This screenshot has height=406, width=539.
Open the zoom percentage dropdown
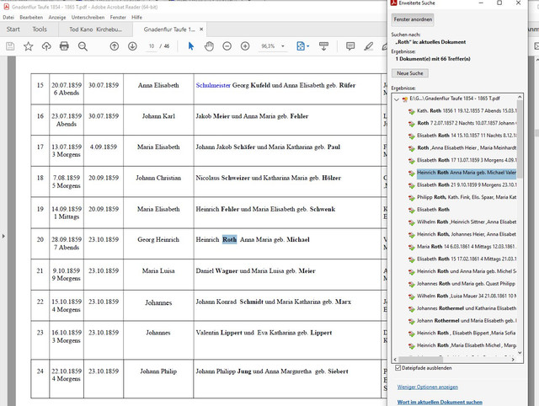coord(283,46)
